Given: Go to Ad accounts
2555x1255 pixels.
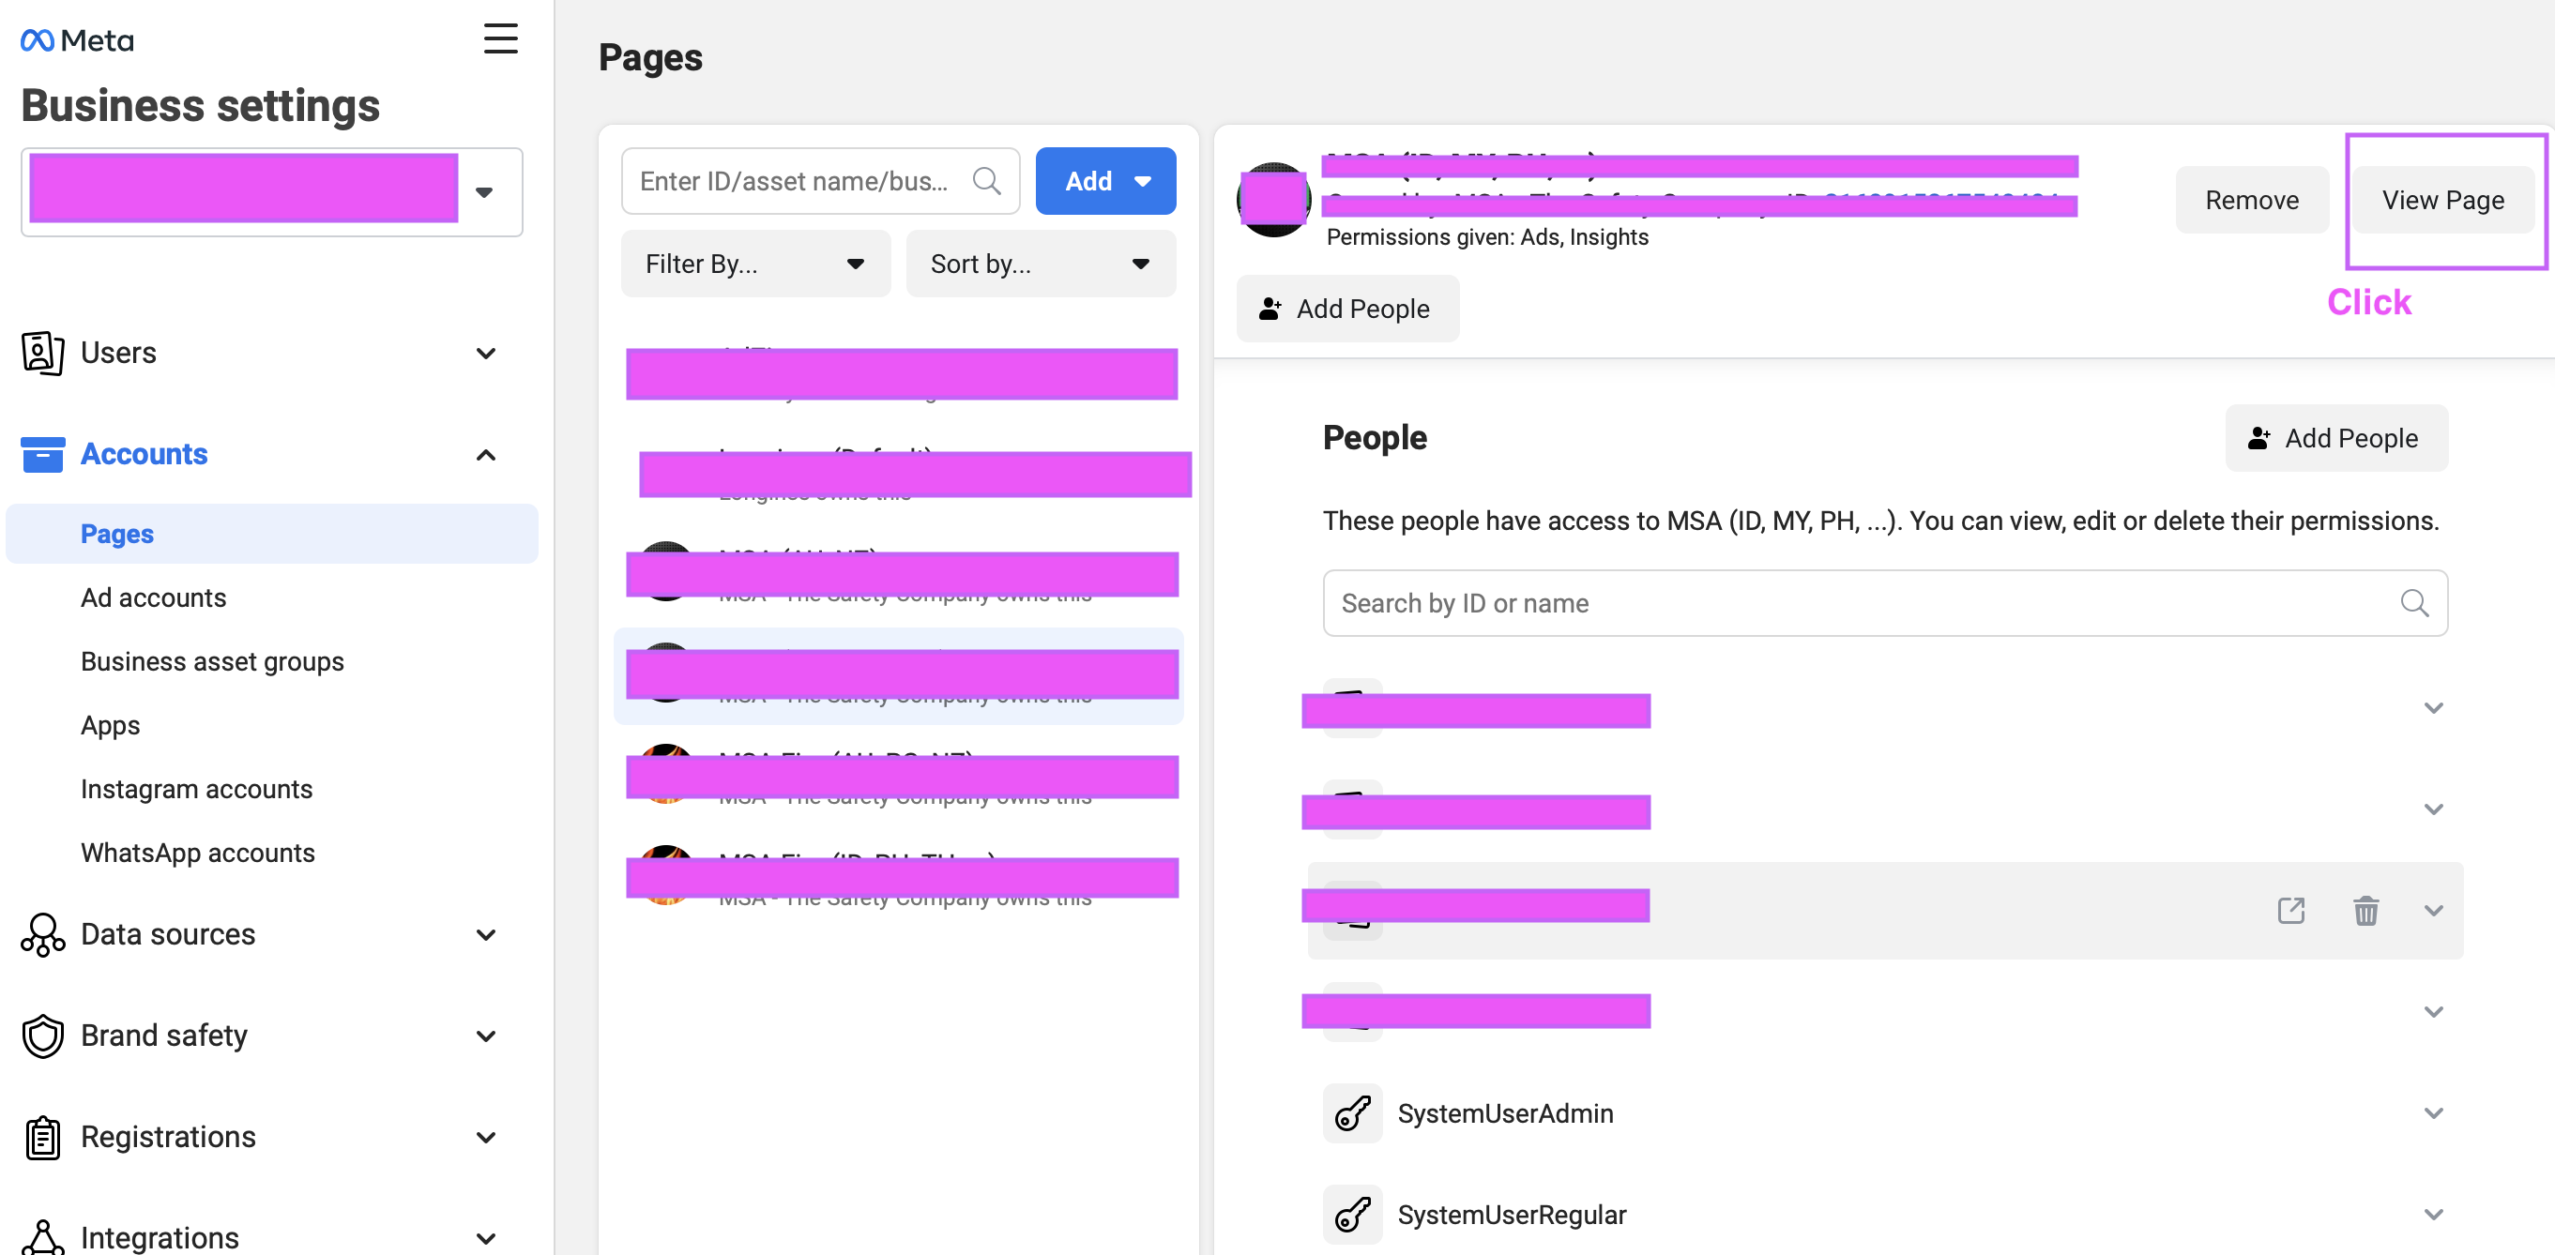Looking at the screenshot, I should 154,597.
